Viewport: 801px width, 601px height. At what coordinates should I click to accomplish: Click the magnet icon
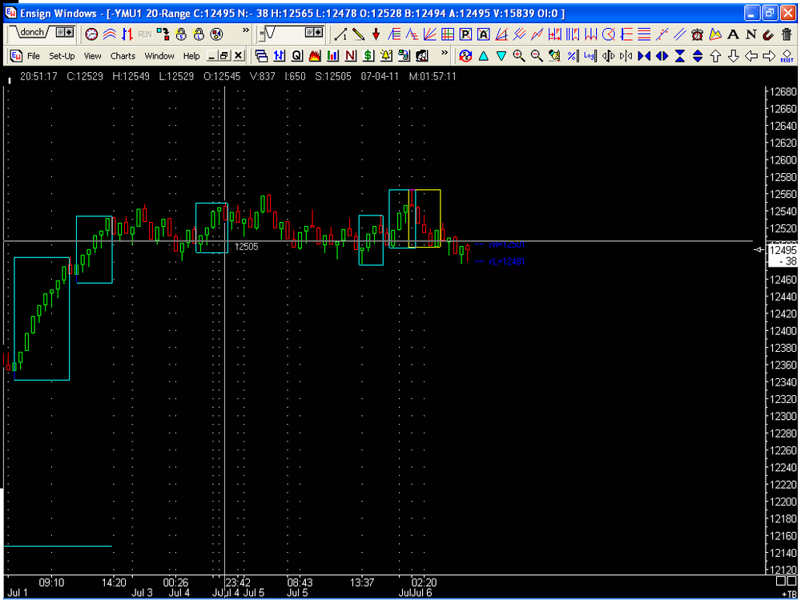[768, 34]
